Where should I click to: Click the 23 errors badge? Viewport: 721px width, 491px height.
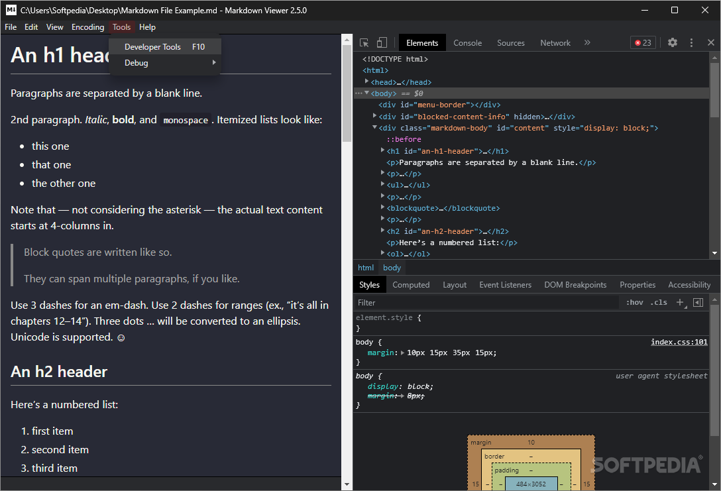pos(643,43)
